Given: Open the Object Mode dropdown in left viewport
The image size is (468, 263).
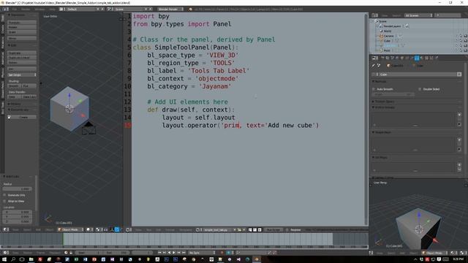Looking at the screenshot, I should 71,229.
